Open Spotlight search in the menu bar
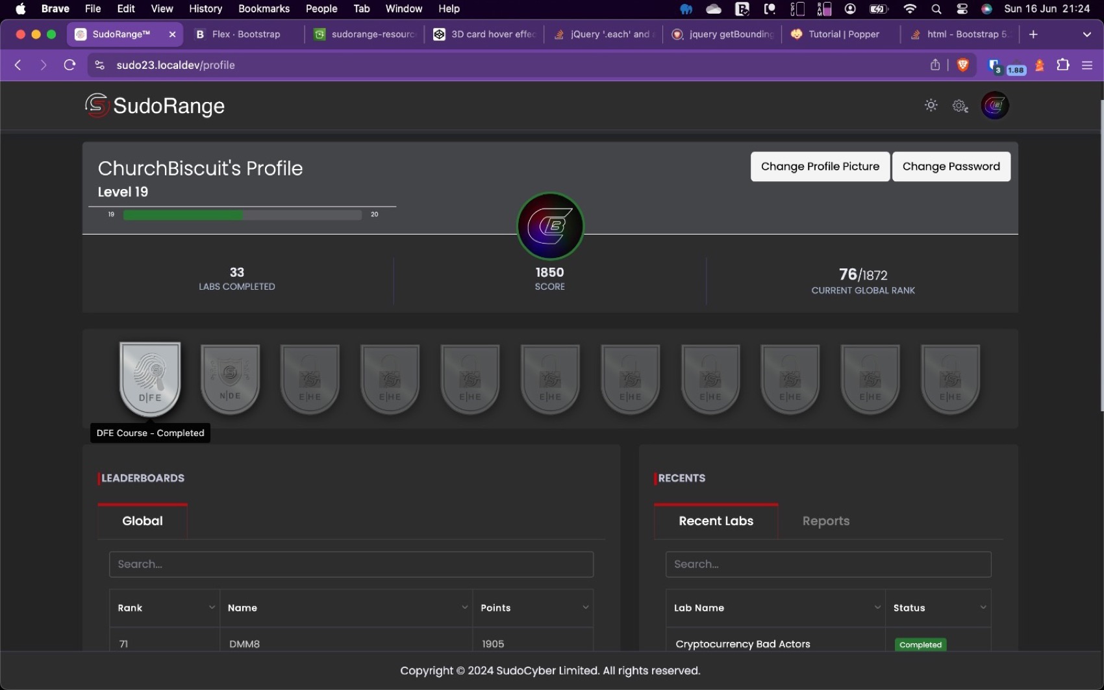 tap(936, 9)
